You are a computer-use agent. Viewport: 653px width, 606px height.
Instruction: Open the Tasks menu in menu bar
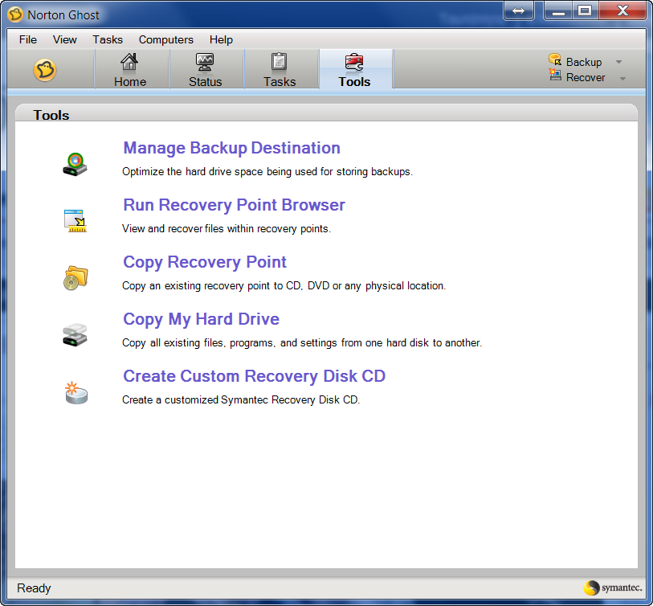(x=108, y=39)
